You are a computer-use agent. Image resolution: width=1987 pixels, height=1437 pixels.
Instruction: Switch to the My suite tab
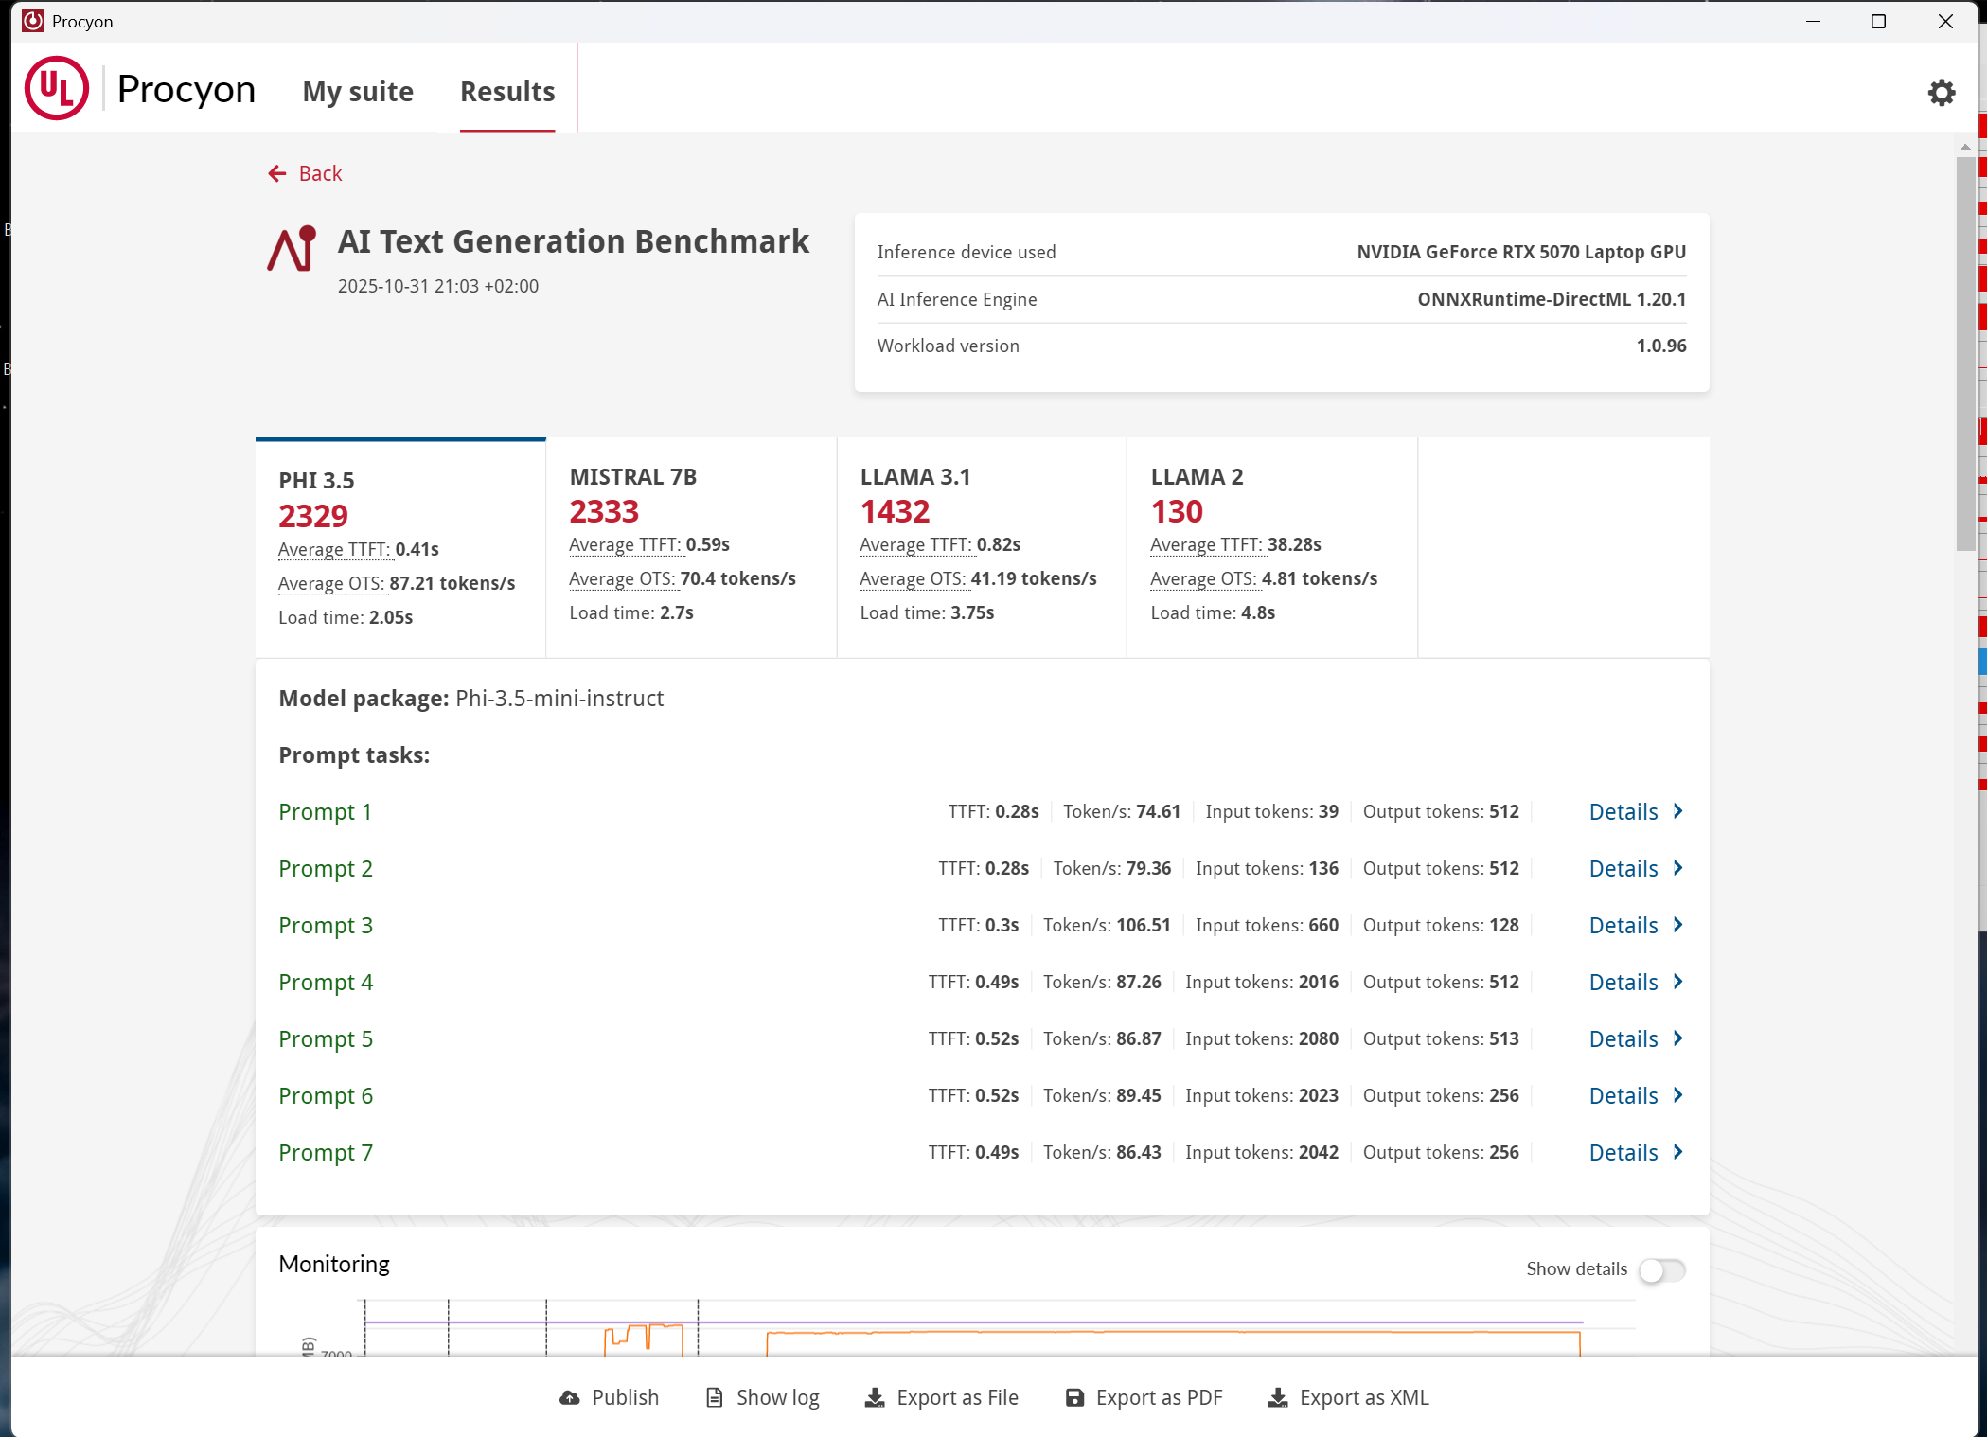pos(358,92)
